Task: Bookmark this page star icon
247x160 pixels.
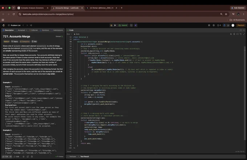Action: pos(226,14)
